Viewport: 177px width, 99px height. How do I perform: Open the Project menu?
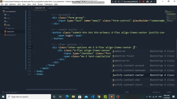[40, 4]
